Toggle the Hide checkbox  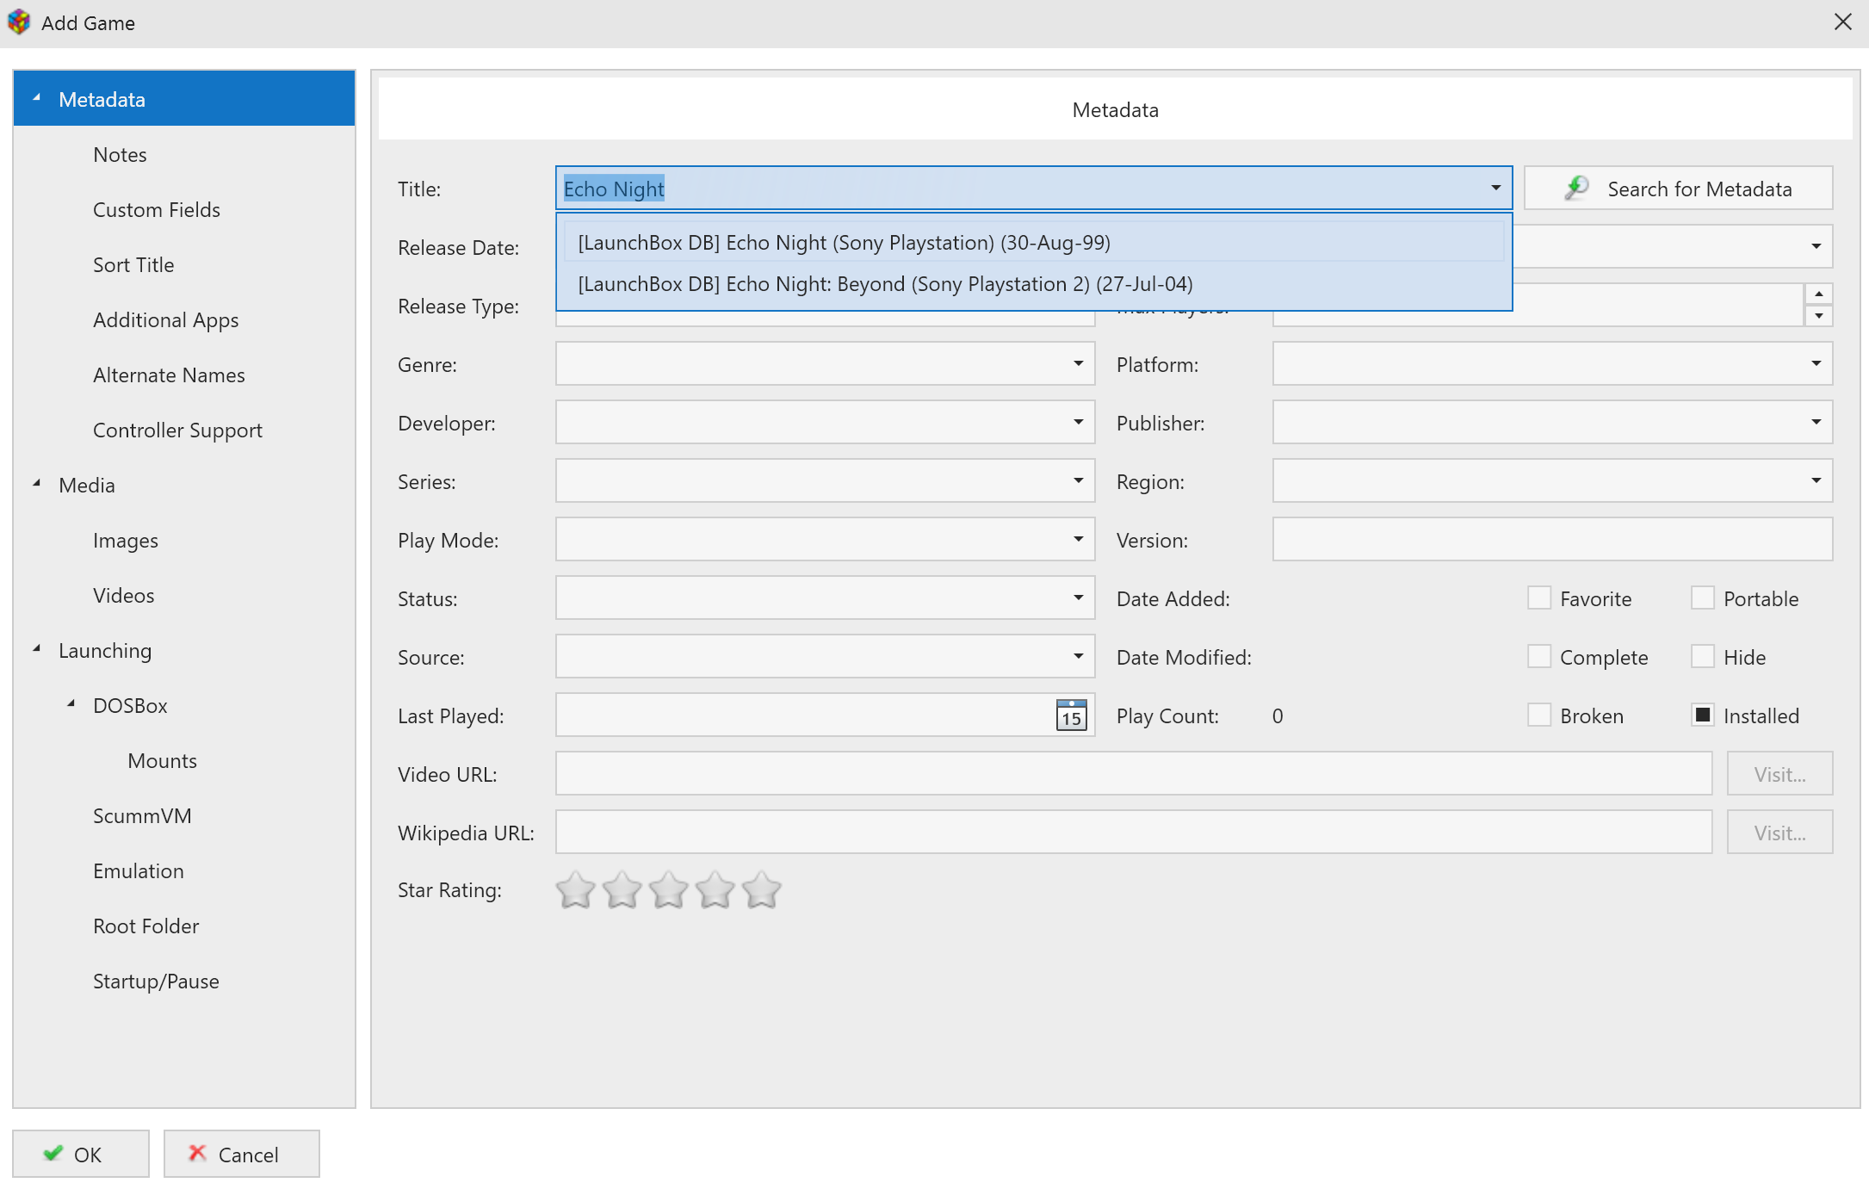click(1703, 656)
